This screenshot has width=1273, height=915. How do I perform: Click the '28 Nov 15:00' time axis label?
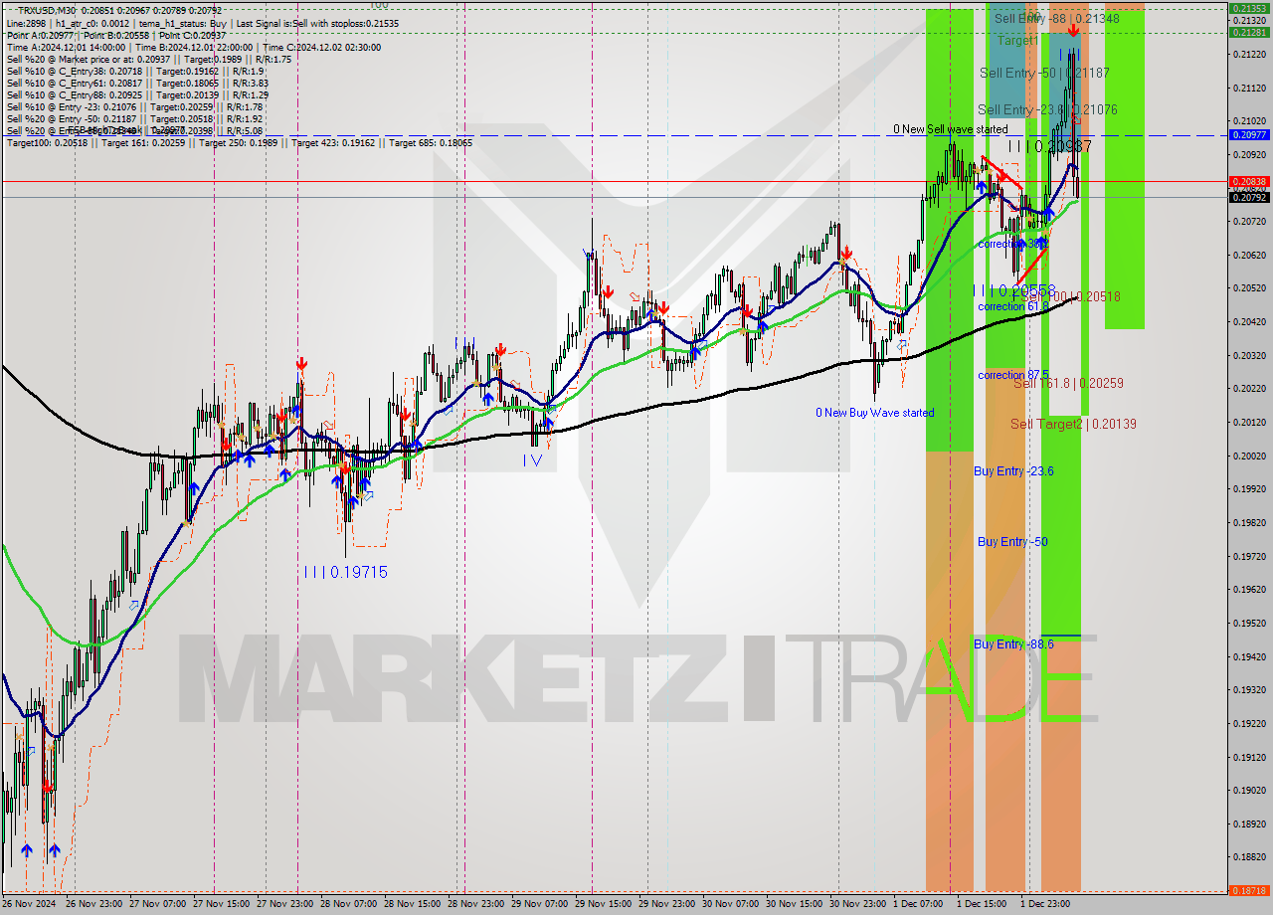[x=415, y=904]
